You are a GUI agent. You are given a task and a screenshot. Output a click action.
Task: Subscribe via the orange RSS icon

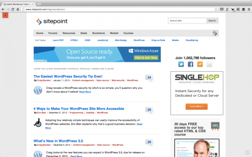click(200, 64)
